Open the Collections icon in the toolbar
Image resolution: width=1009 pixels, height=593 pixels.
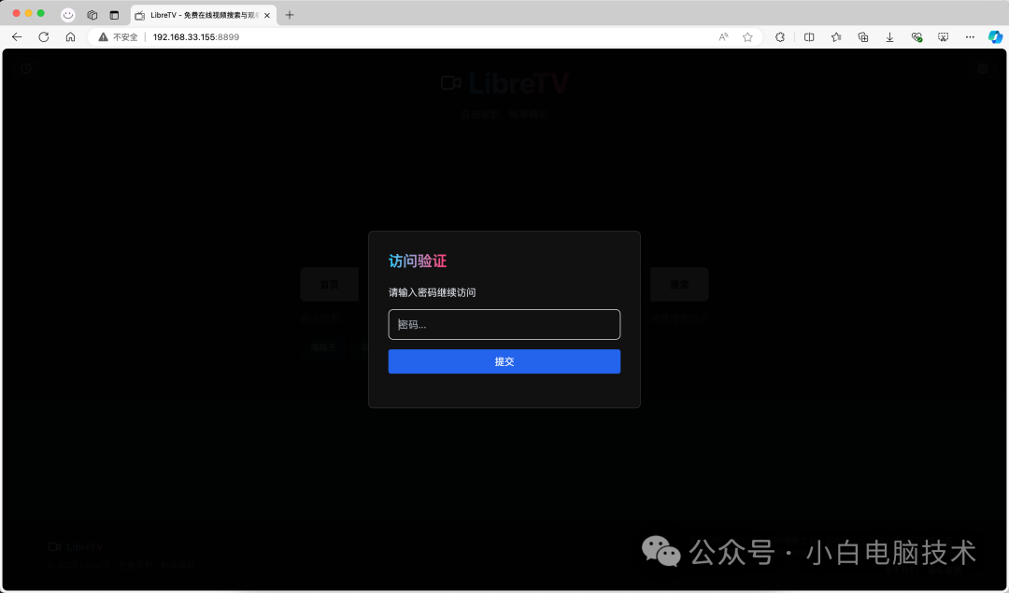(x=863, y=36)
